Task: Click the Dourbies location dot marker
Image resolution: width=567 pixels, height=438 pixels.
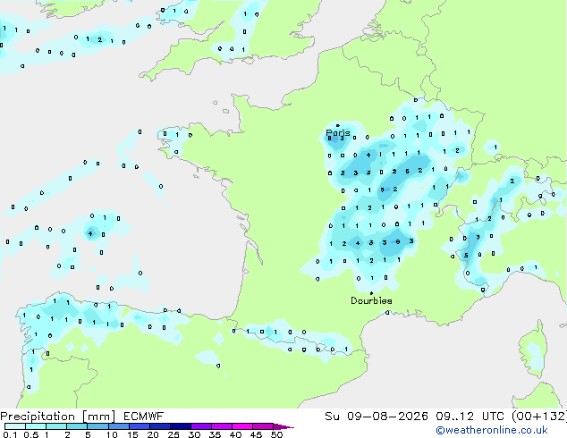Action: (371, 293)
